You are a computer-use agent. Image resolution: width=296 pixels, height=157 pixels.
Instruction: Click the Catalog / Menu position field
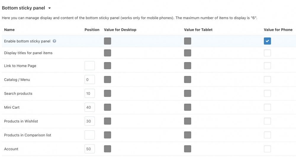point(90,80)
